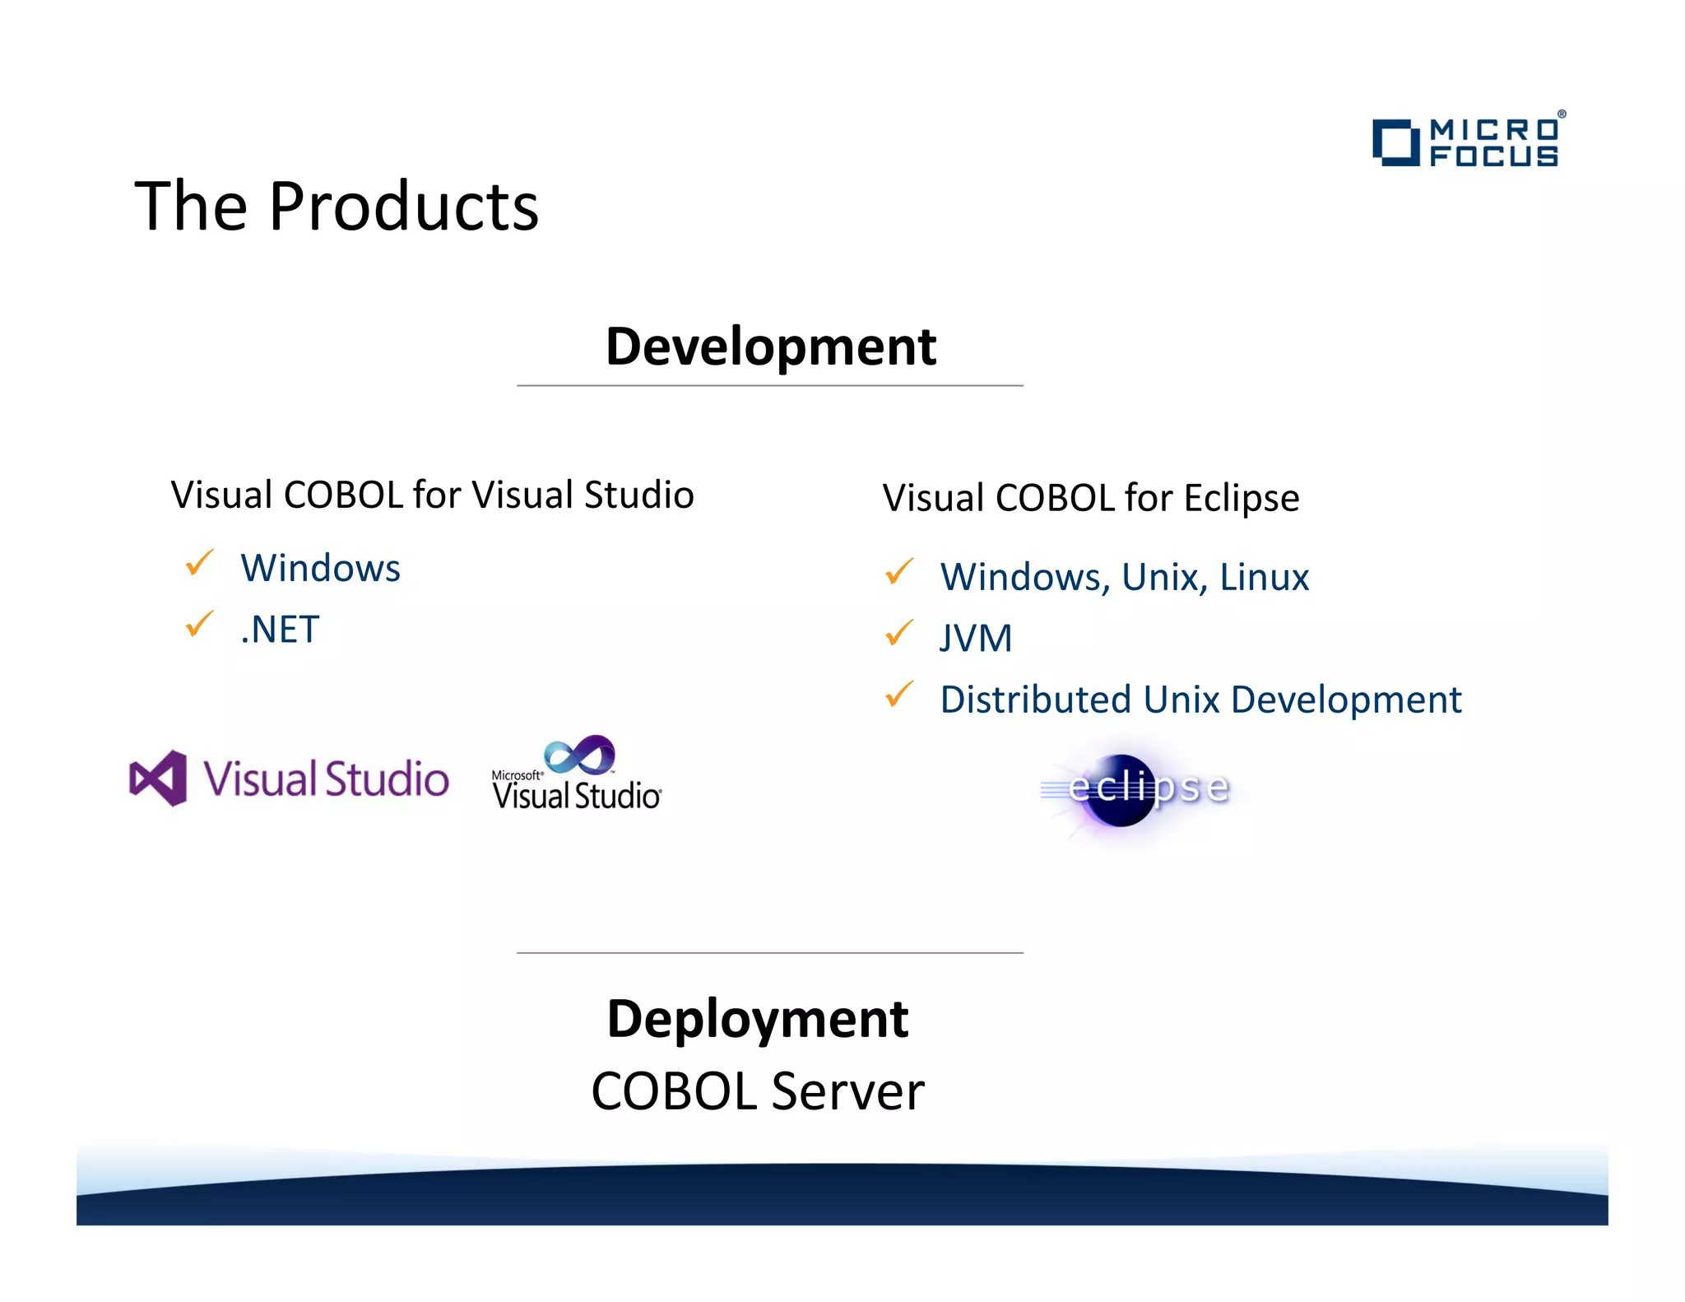Click the checkmark beside Windows
The height and width of the screenshot is (1302, 1685).
coord(199,564)
